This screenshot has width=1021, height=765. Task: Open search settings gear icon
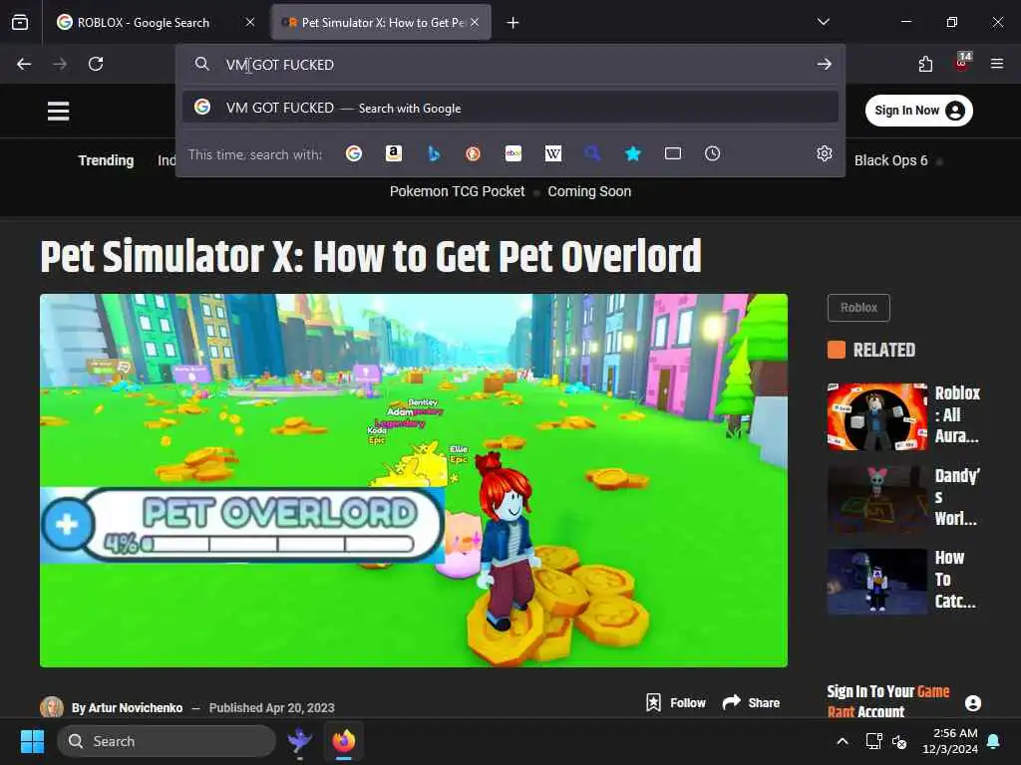825,153
